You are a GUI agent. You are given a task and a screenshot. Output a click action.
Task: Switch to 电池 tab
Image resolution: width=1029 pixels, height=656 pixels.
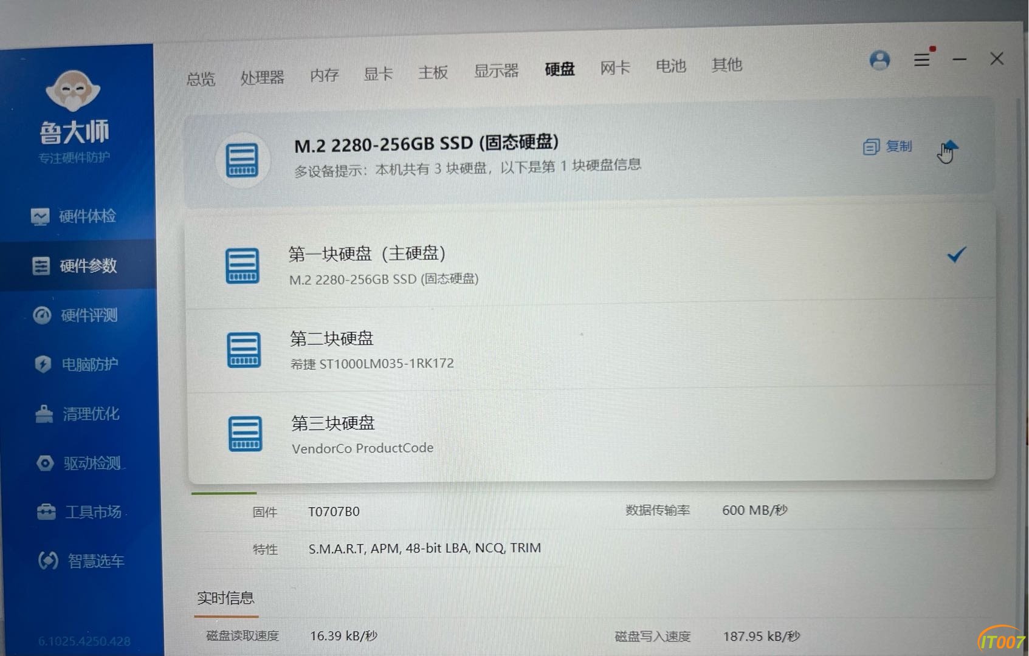tap(671, 66)
